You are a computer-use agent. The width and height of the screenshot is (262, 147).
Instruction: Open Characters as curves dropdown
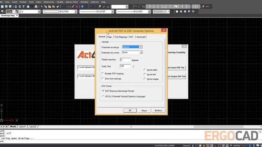[141, 53]
